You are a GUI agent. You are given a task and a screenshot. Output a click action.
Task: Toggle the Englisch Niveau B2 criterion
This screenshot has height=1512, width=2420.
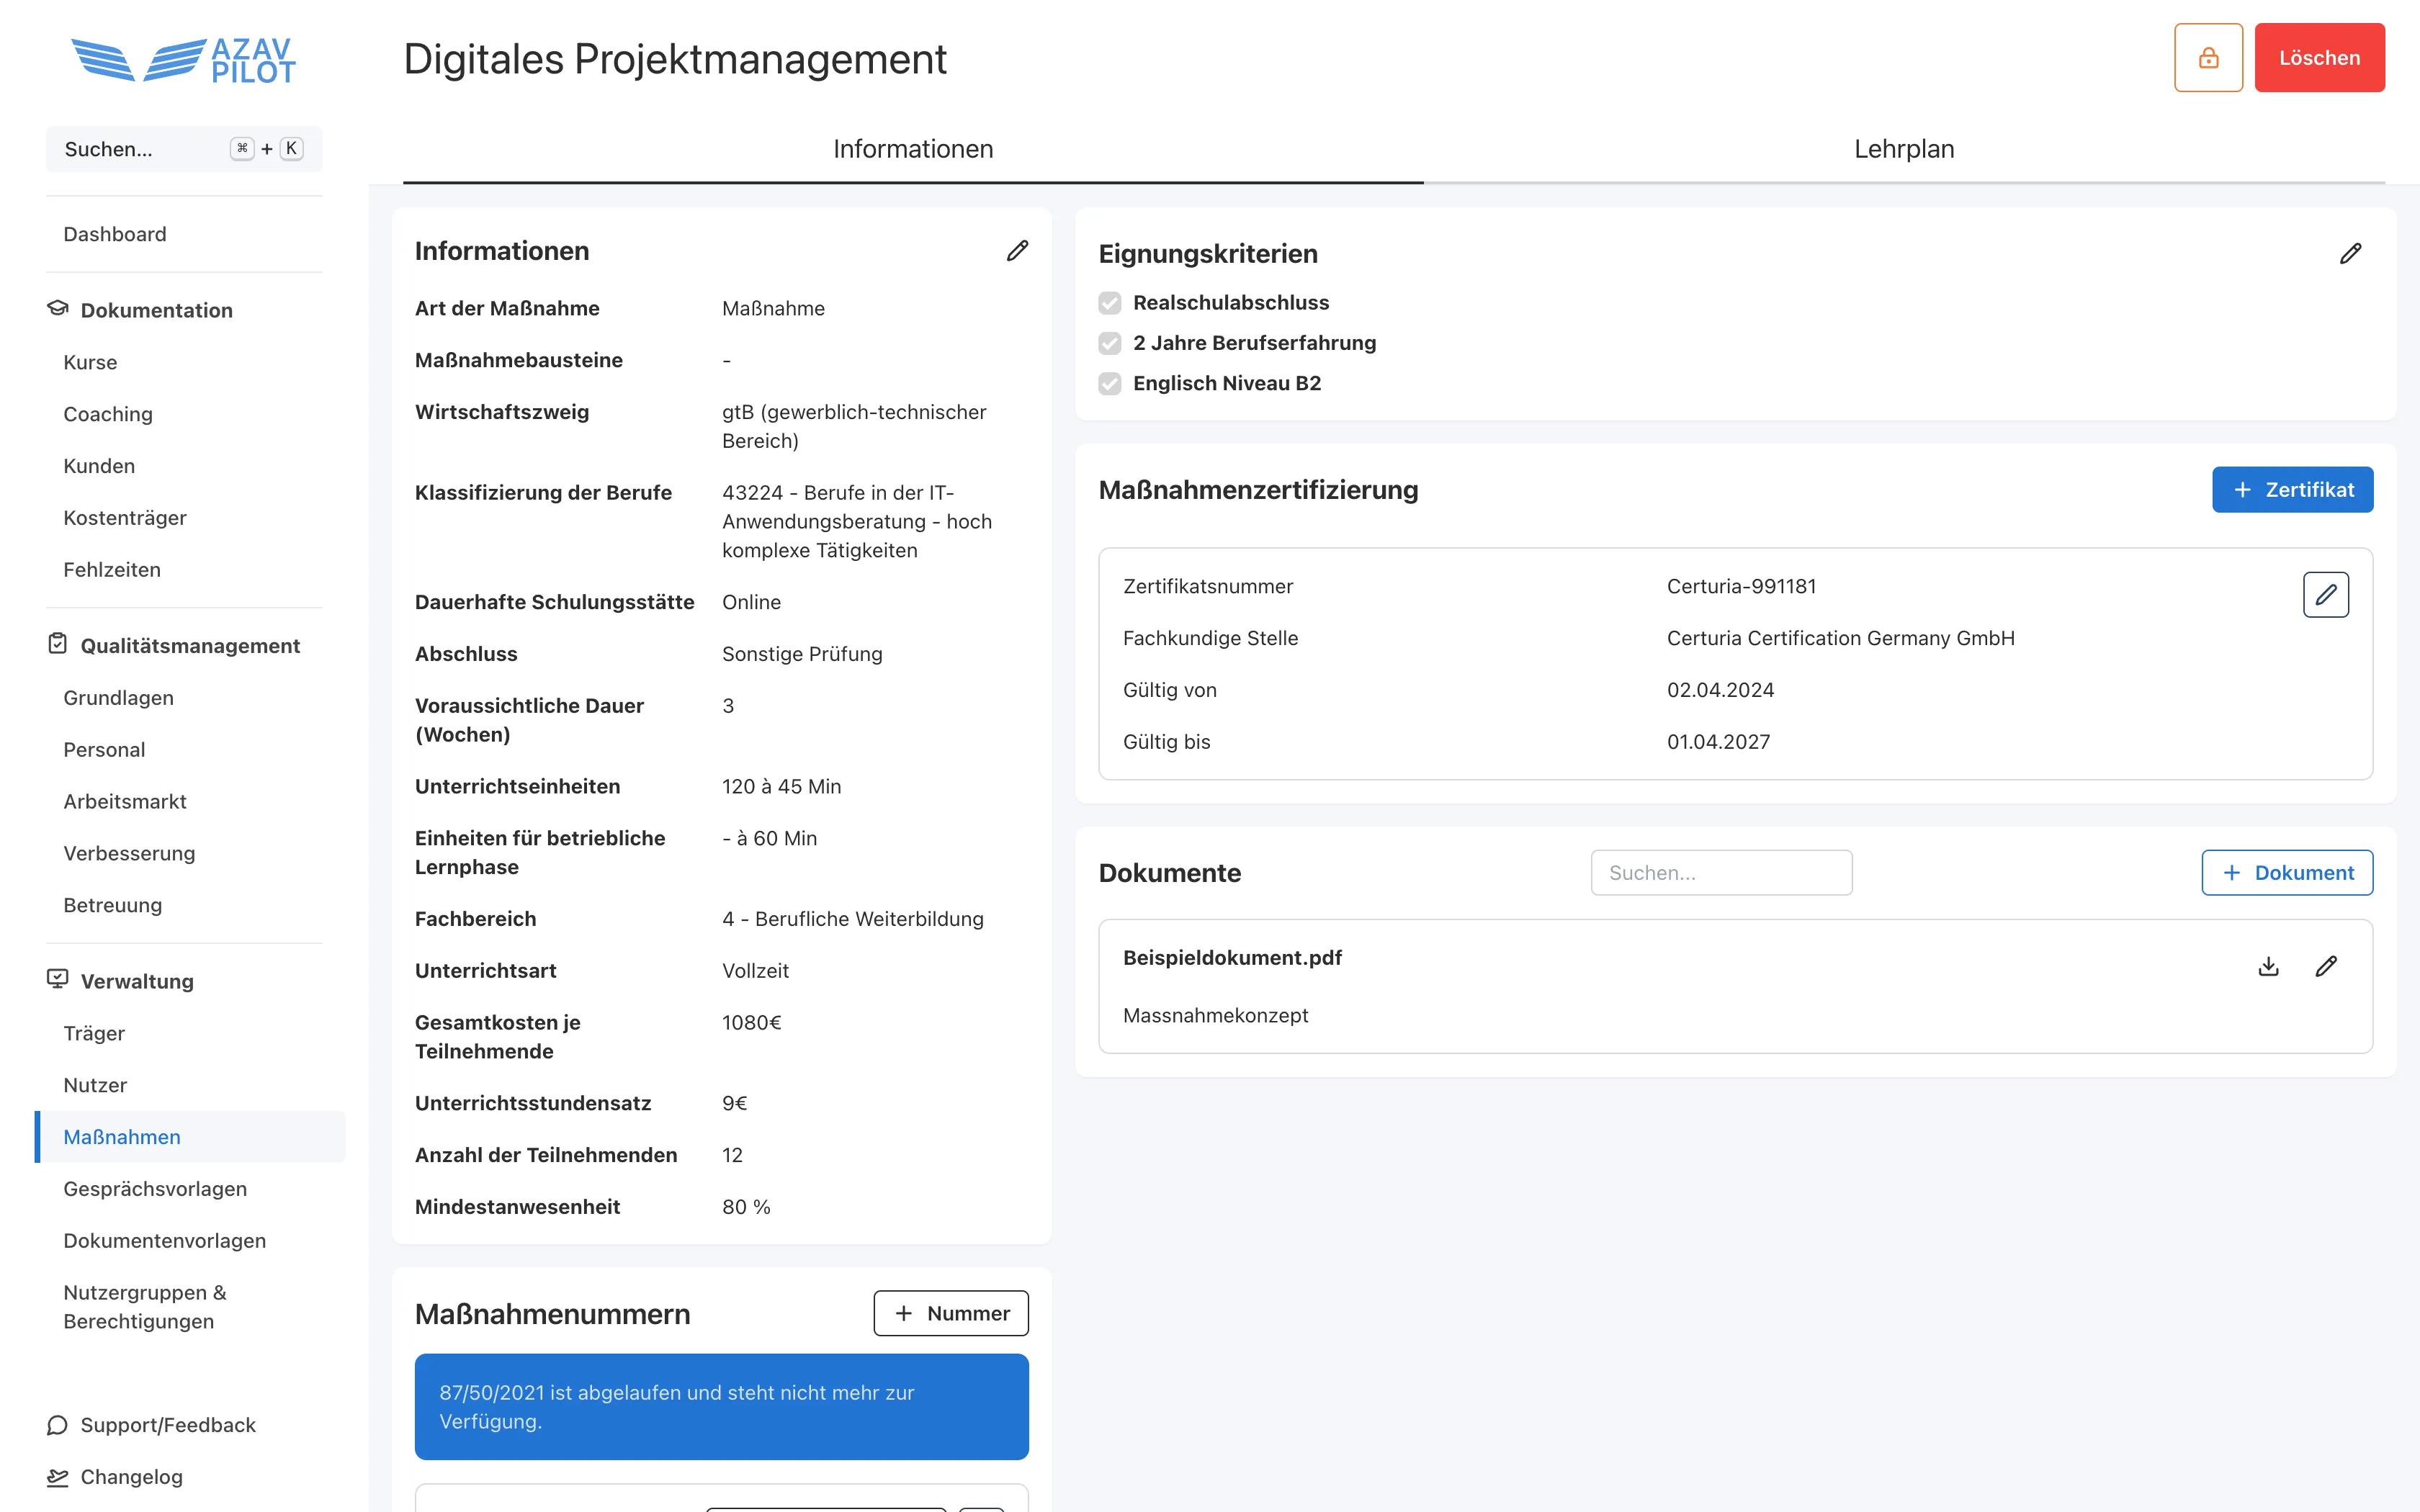click(1109, 383)
